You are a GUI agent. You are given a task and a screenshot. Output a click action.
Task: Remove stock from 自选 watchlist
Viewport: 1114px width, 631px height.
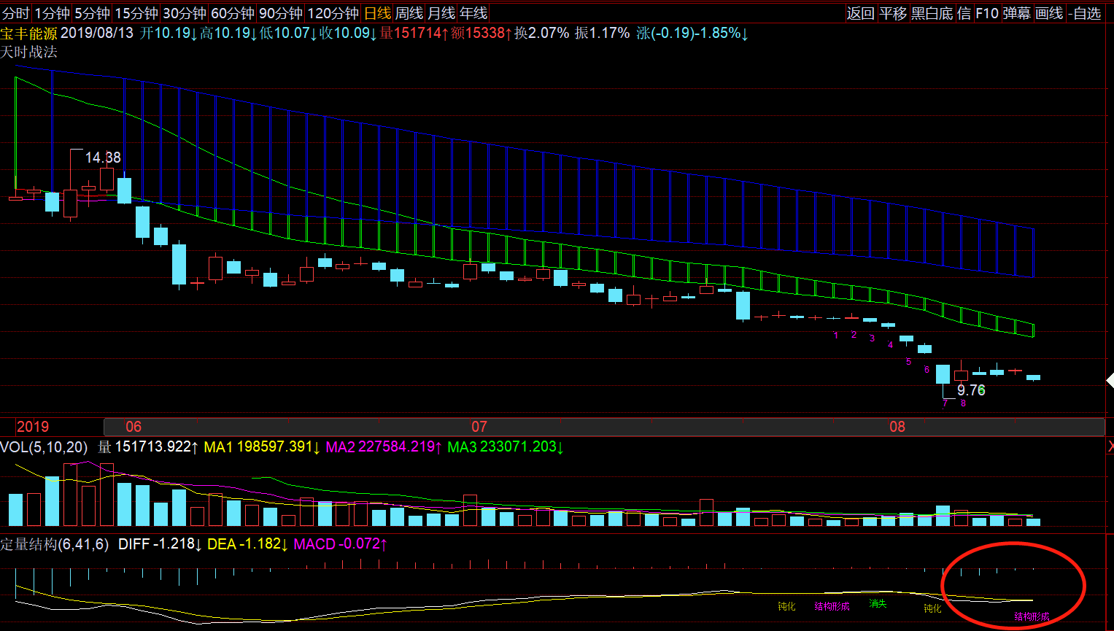coord(1085,13)
